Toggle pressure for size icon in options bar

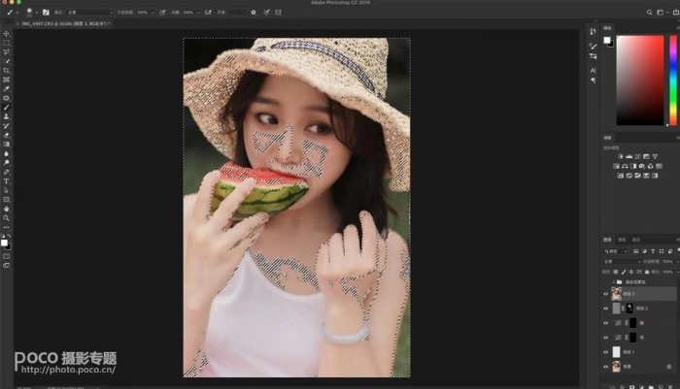pyautogui.click(x=266, y=13)
